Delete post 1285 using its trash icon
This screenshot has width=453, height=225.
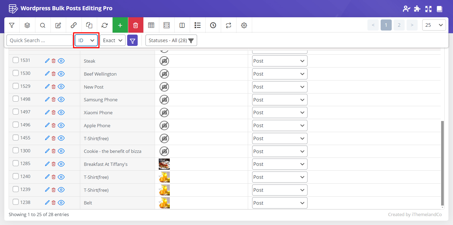point(54,164)
